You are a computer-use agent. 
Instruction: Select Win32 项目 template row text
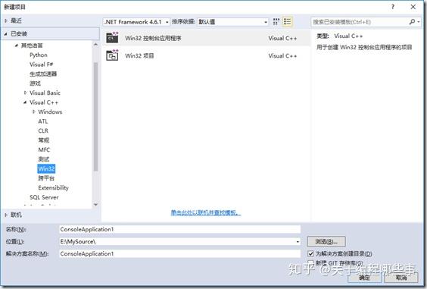(139, 55)
